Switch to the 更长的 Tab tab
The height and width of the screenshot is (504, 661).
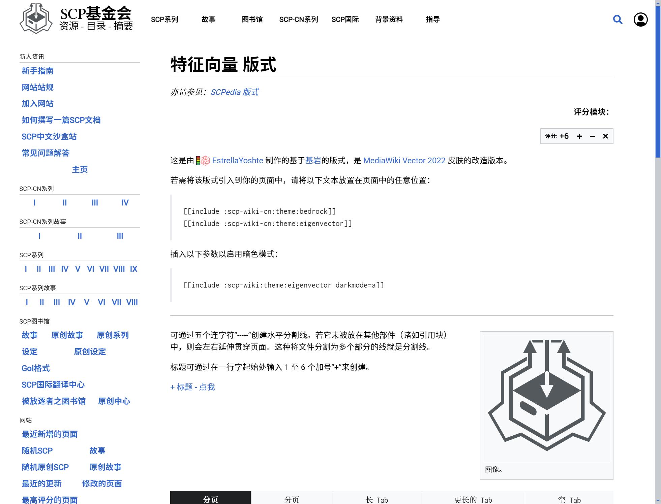(x=473, y=500)
